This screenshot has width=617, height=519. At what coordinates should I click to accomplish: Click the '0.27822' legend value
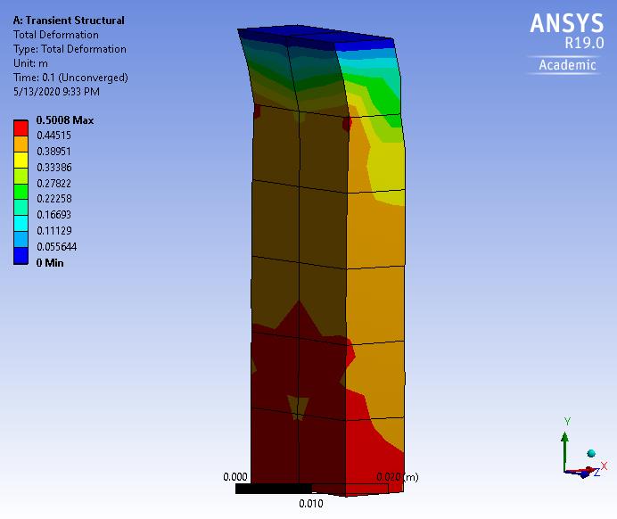pyautogui.click(x=53, y=184)
